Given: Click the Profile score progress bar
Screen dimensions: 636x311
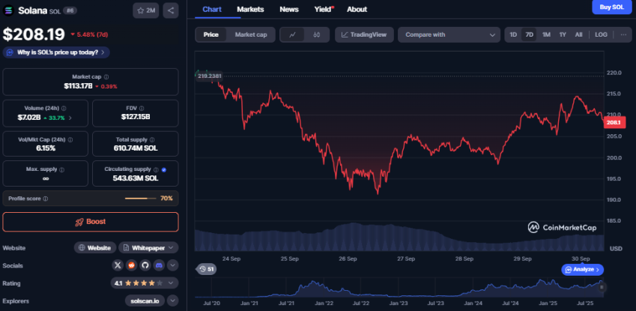Looking at the screenshot, I should 140,199.
